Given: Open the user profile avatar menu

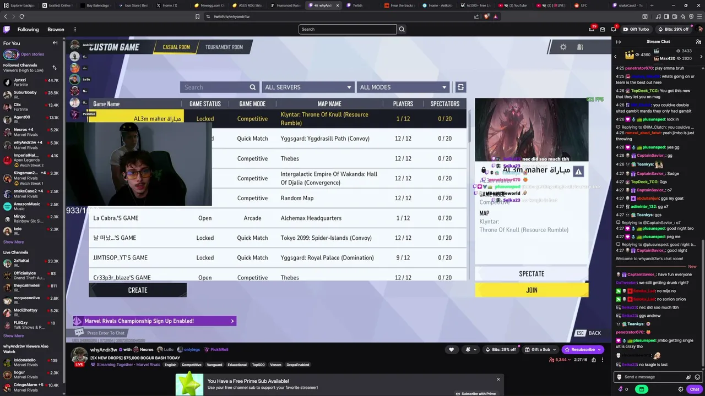Looking at the screenshot, I should pyautogui.click(x=699, y=29).
